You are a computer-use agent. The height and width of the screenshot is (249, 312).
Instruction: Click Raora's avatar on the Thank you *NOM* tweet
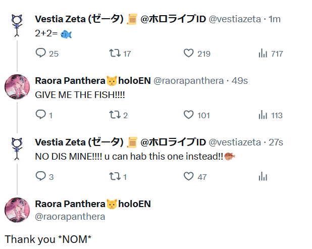(17, 210)
